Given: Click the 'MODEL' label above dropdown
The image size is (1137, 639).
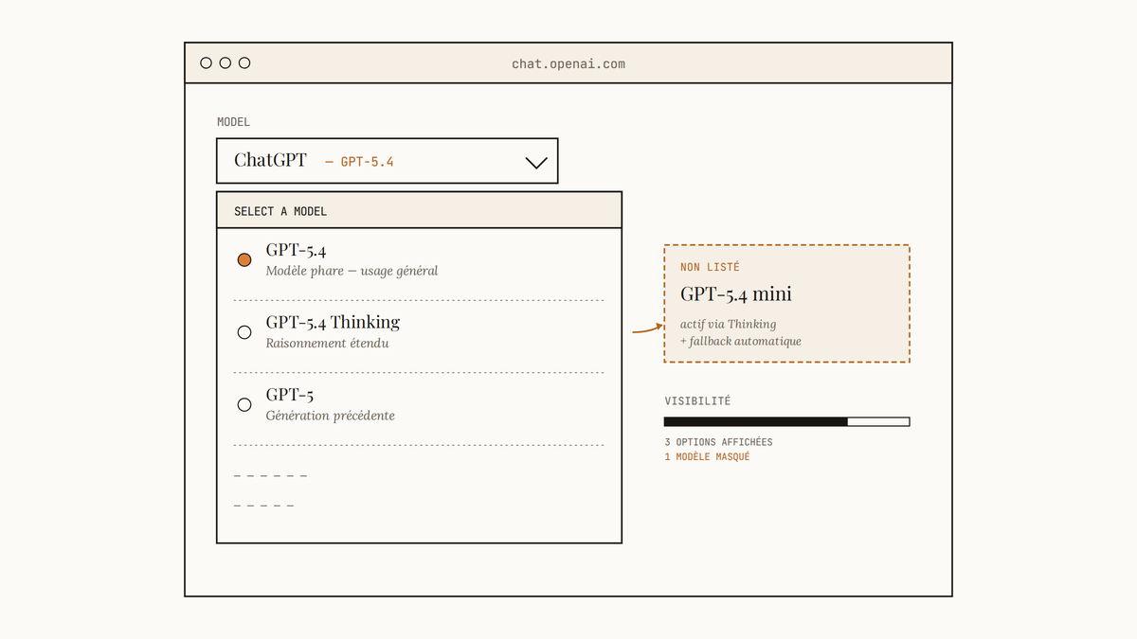Looking at the screenshot, I should 233,122.
